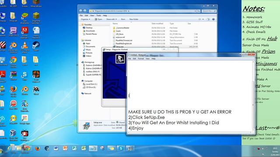Sort files by the Type column header
The width and height of the screenshot is (280, 157).
click(172, 24)
